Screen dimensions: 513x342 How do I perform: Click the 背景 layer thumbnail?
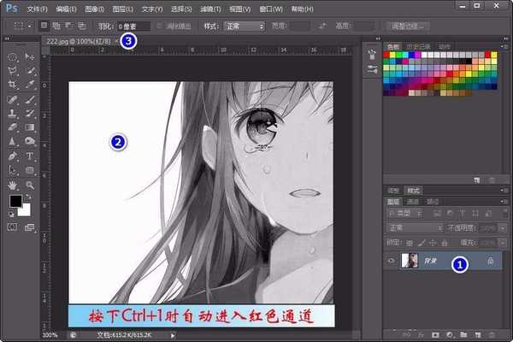(x=410, y=261)
